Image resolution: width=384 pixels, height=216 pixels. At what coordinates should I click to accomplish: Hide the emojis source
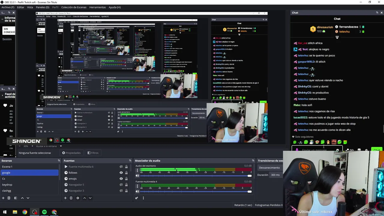pyautogui.click(x=121, y=179)
